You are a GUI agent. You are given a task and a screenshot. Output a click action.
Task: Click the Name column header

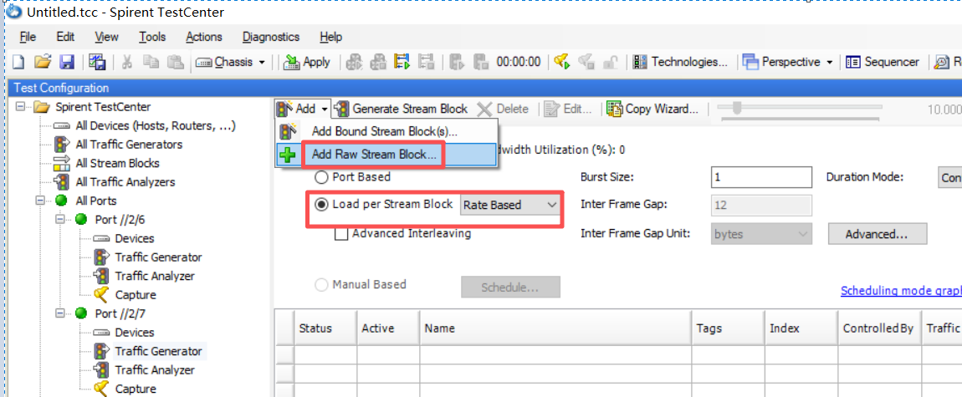pos(555,328)
